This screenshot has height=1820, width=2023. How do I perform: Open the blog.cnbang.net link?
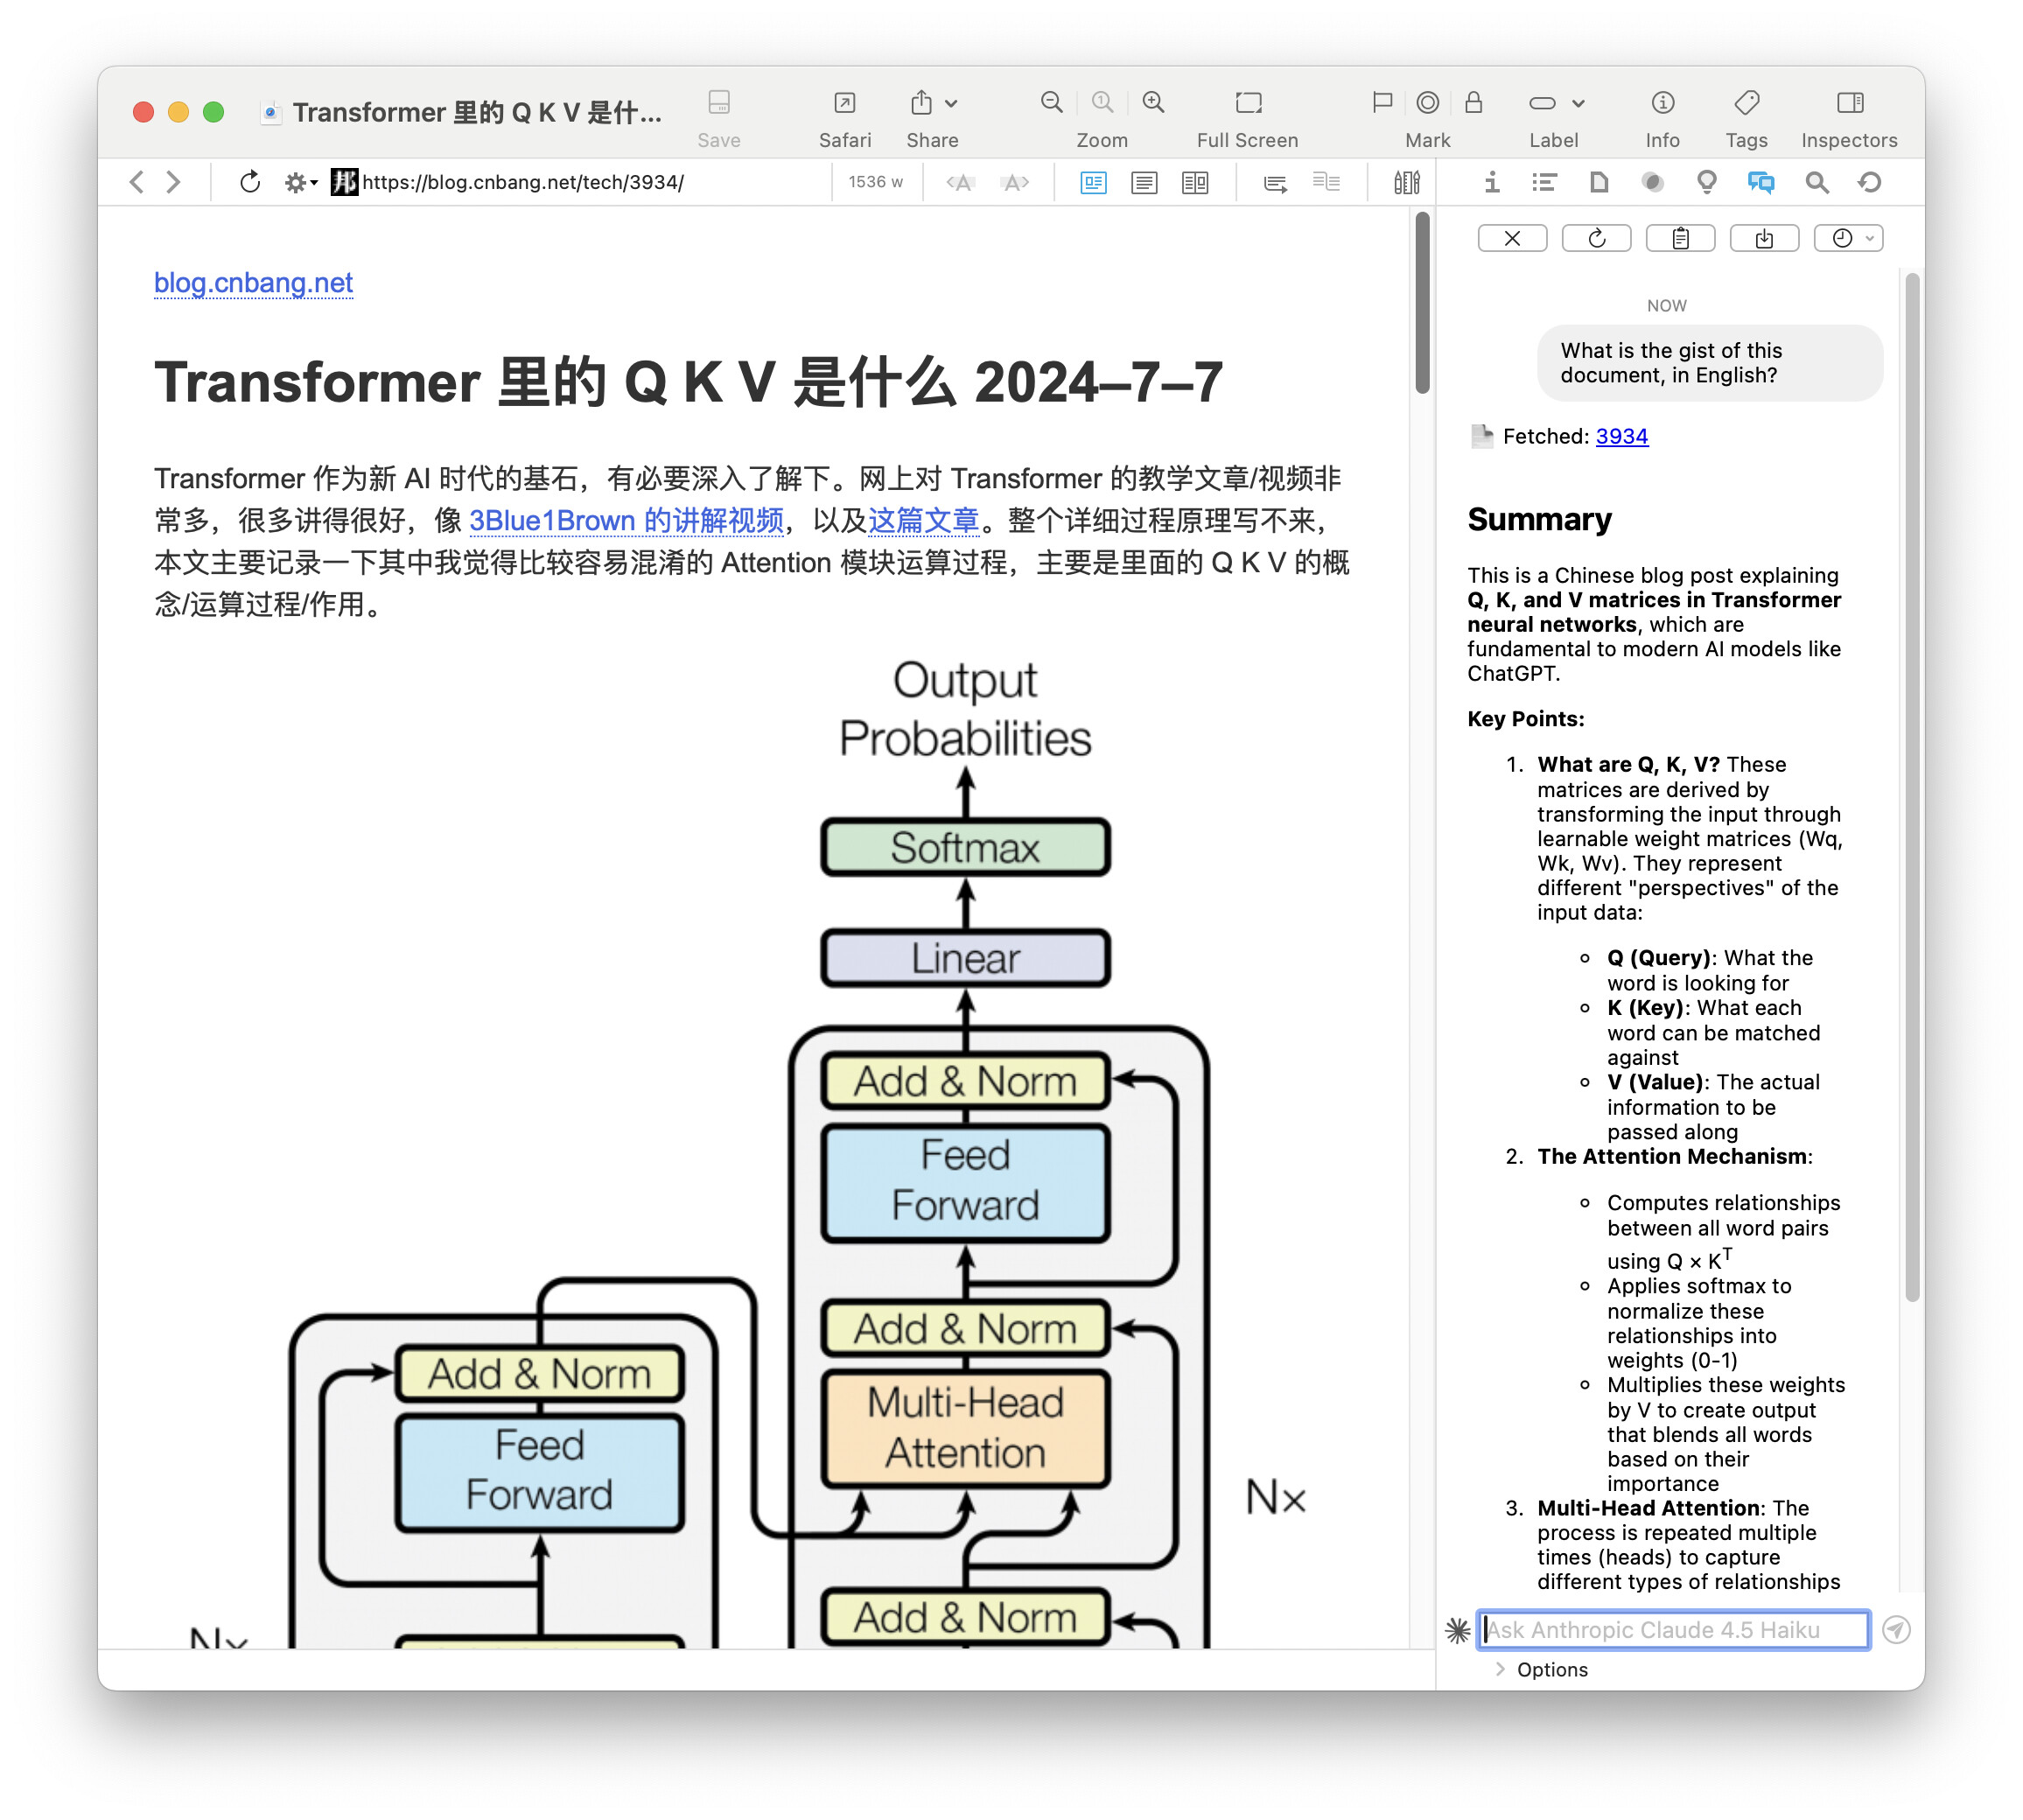click(253, 283)
